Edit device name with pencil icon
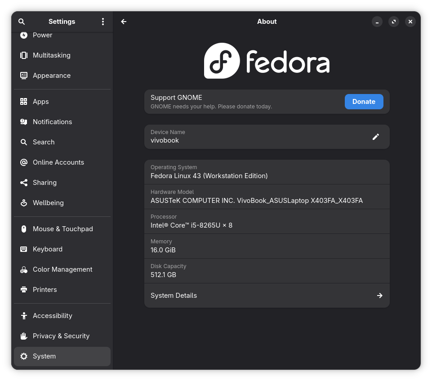 [x=376, y=137]
